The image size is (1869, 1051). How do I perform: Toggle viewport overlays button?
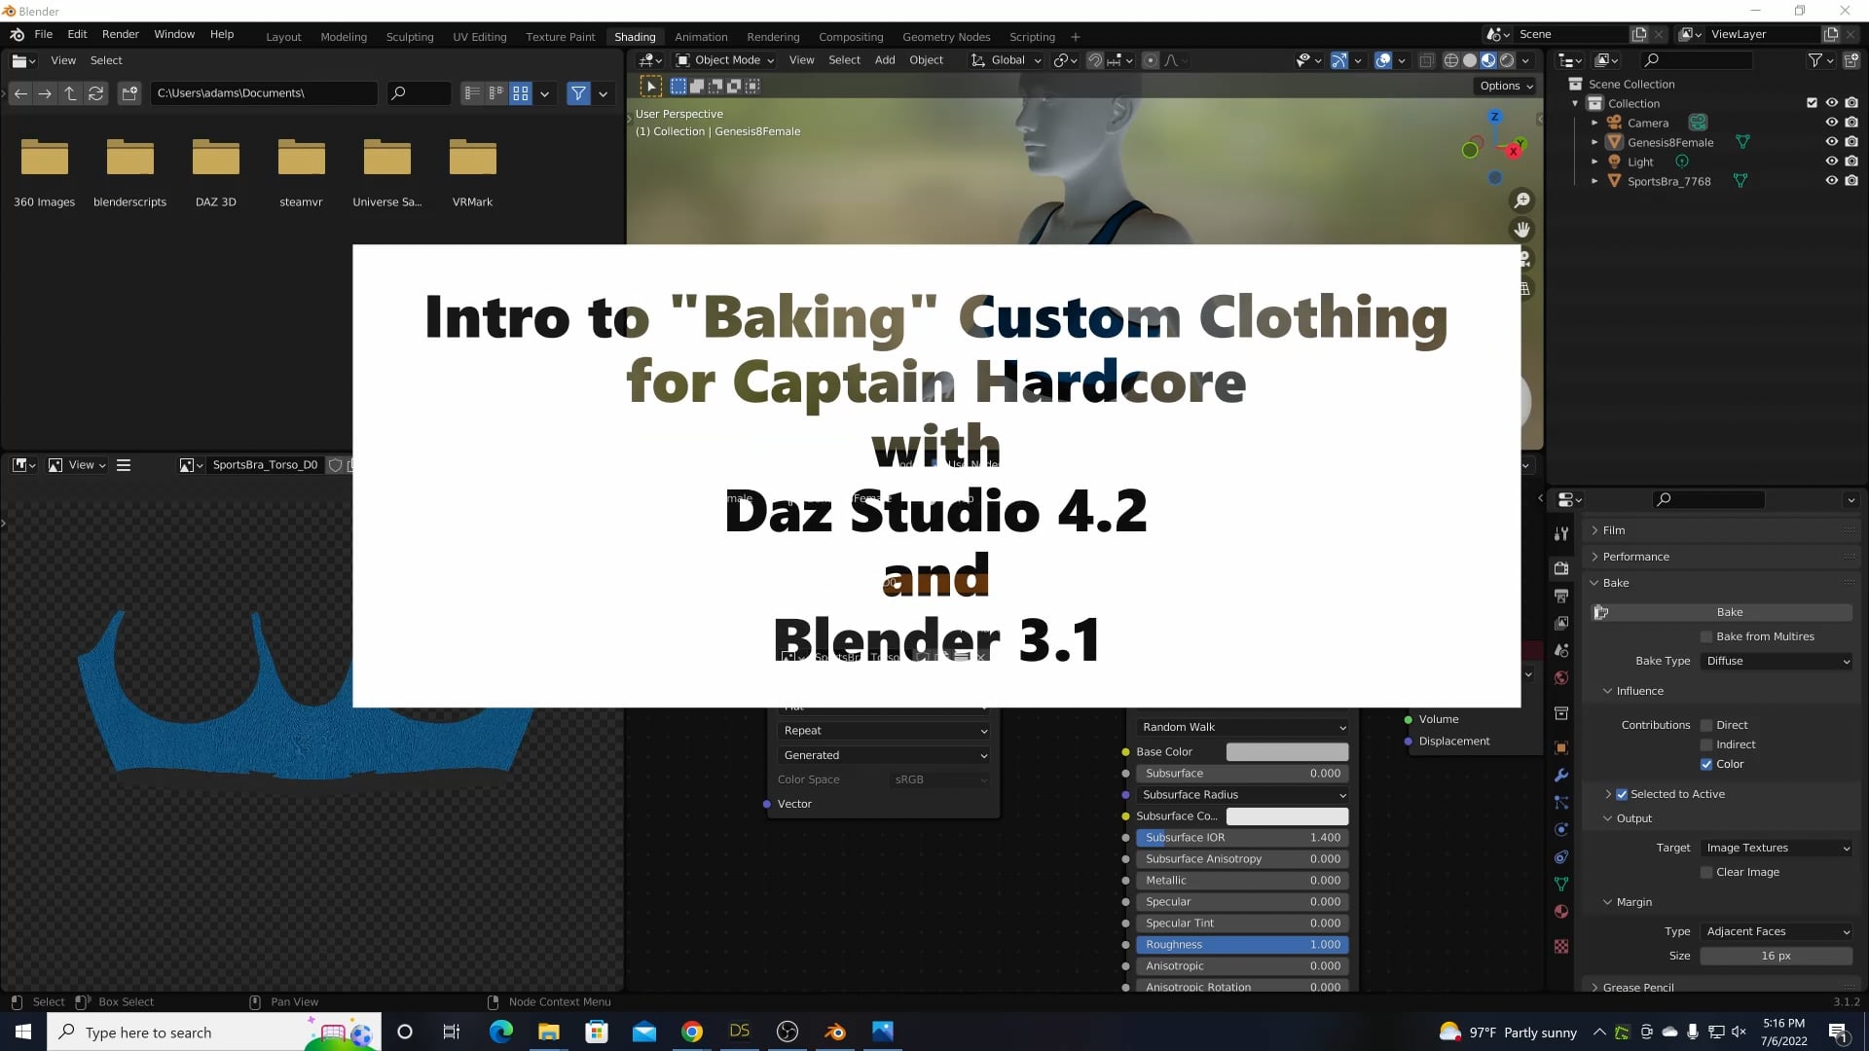(1383, 60)
